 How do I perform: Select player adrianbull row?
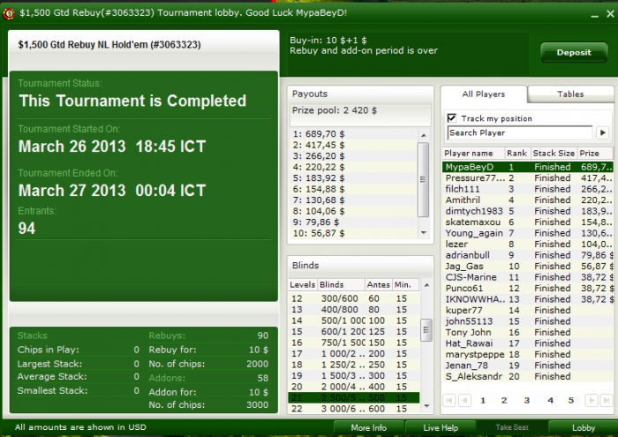click(528, 255)
